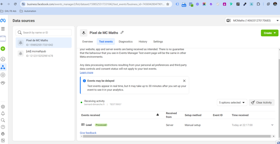Viewport: 280px width, 144px height.
Task: Click the TEST78937 test code text
Action: pyautogui.click(x=115, y=104)
